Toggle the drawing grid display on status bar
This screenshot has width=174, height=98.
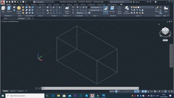pos(116,91)
